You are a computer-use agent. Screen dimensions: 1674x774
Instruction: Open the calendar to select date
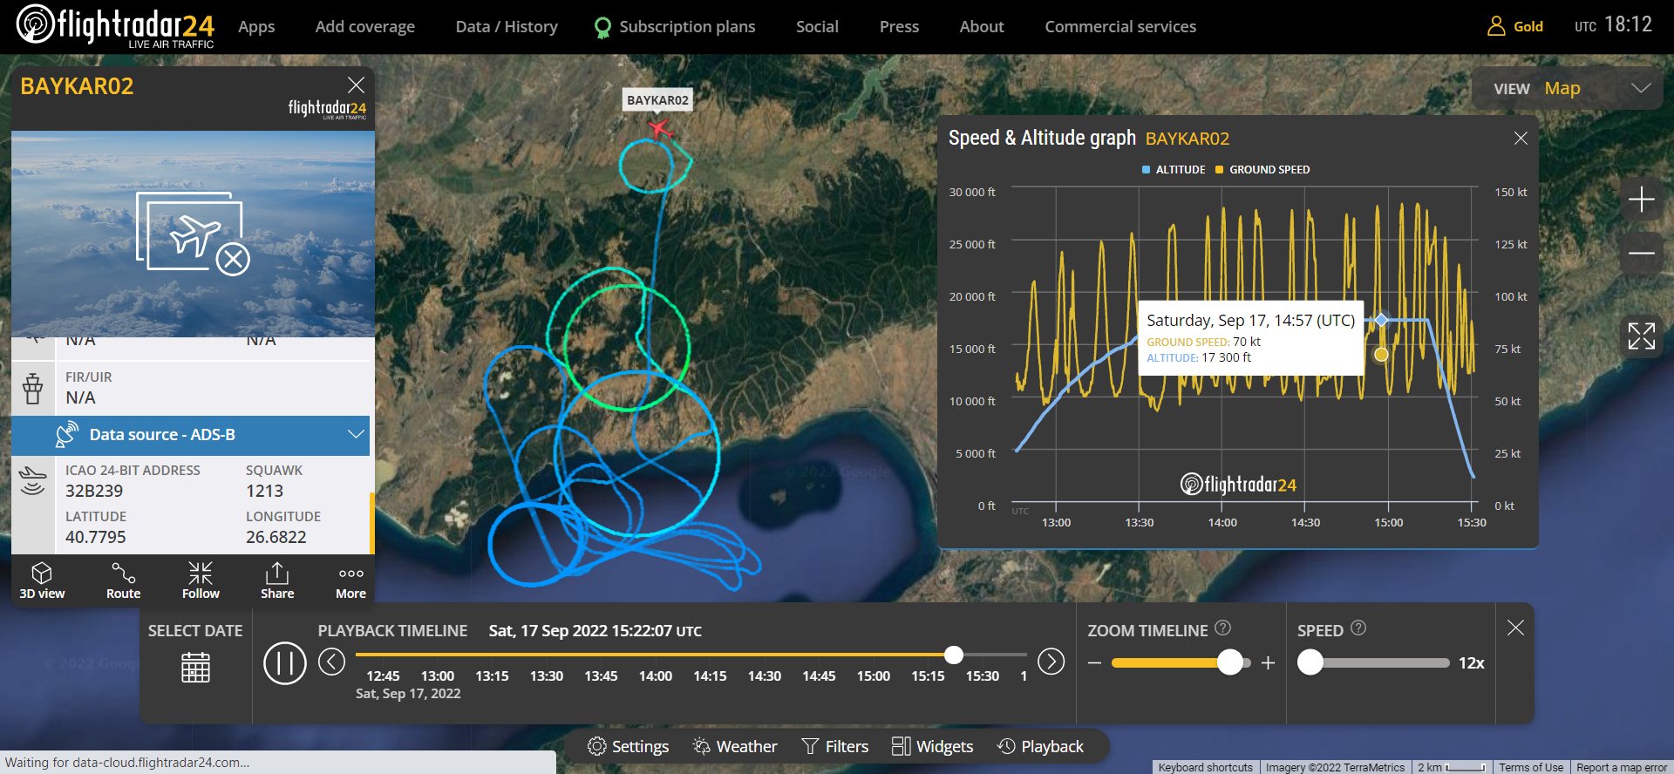click(x=195, y=667)
